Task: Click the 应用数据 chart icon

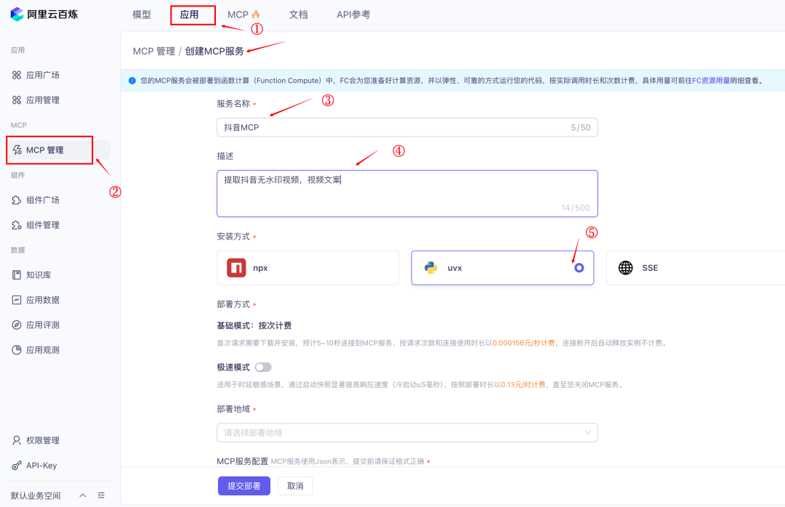Action: [x=17, y=300]
